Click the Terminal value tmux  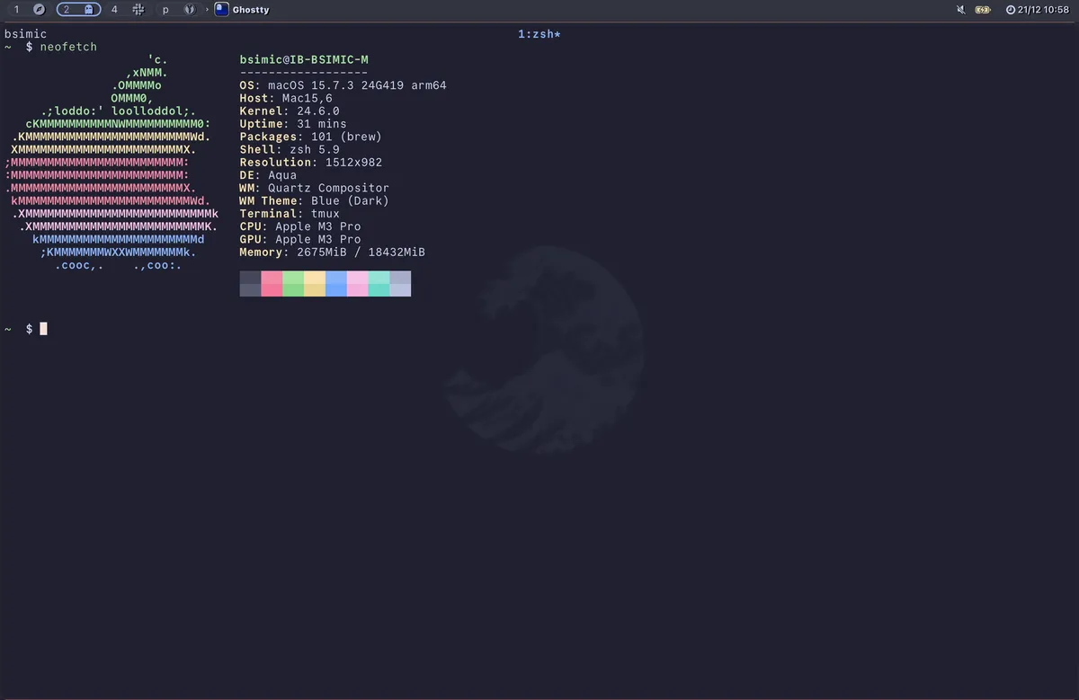click(325, 214)
